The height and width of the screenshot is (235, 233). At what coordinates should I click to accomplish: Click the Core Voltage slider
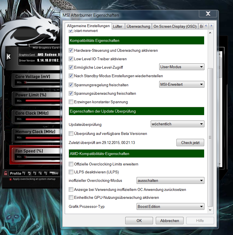point(42,82)
